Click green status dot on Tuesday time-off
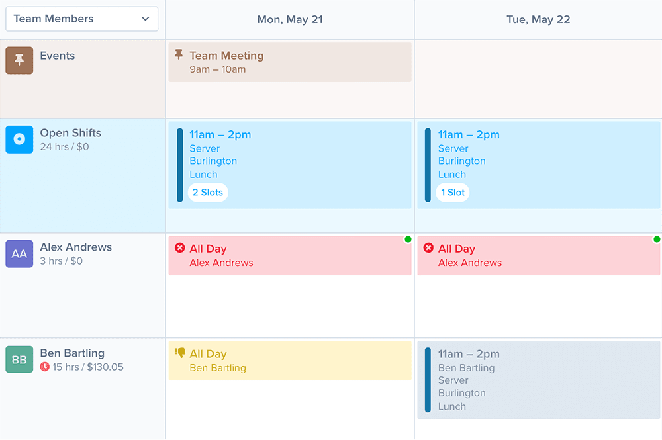662x440 pixels. pos(657,239)
